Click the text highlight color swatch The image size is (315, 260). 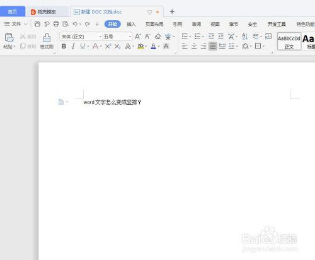click(x=140, y=46)
